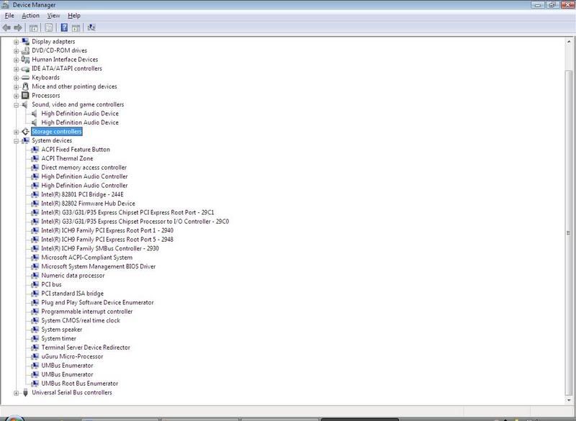Click the Display adapters monitor icon
Screen dimensions: 576x421
[x=25, y=42]
